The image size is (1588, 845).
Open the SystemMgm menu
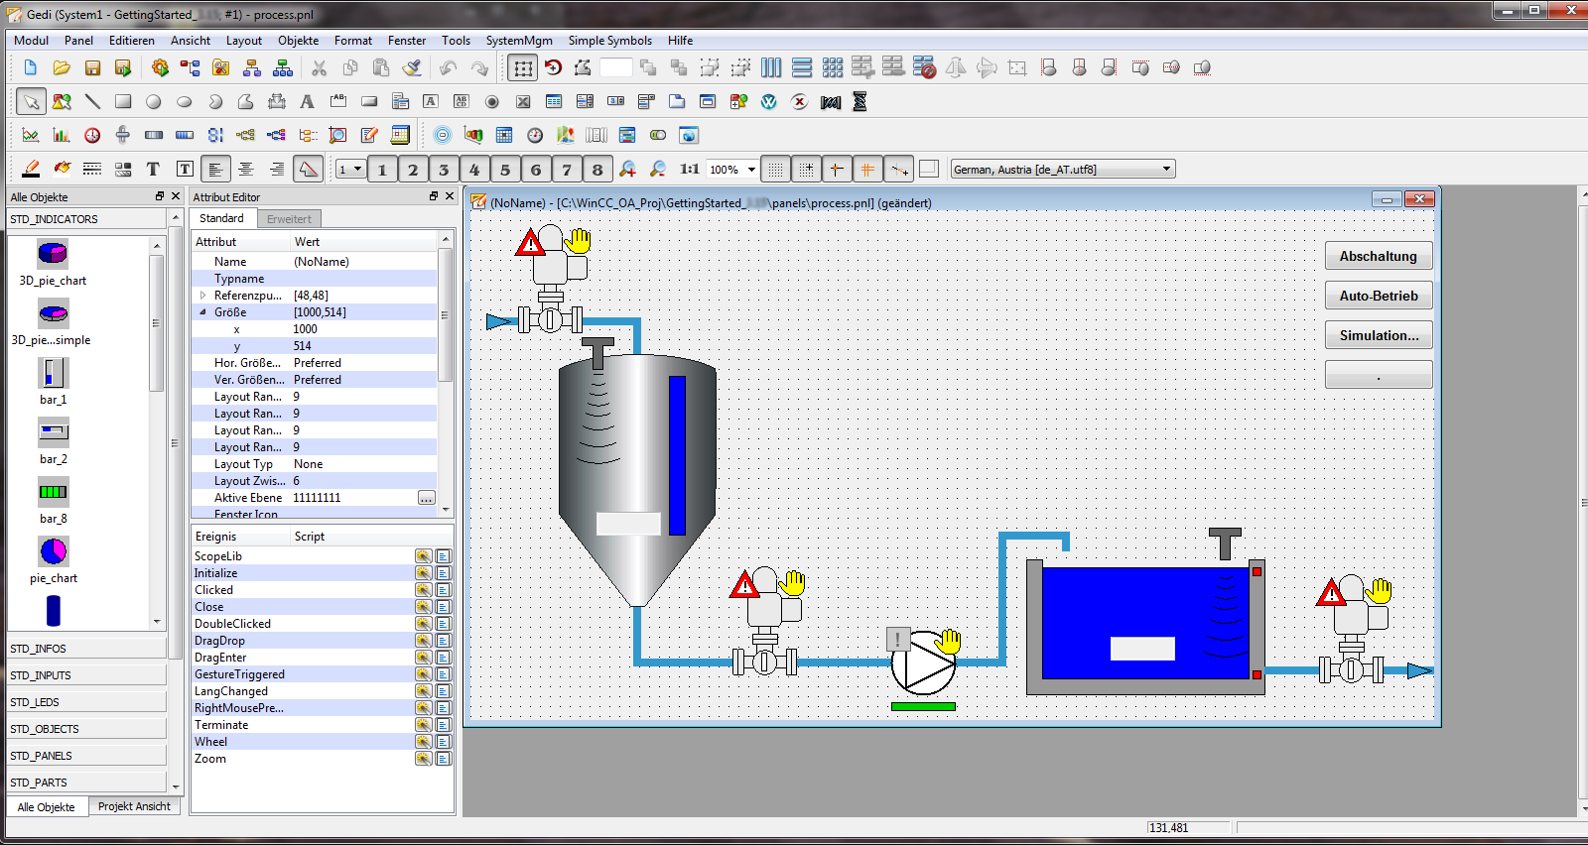click(x=518, y=41)
